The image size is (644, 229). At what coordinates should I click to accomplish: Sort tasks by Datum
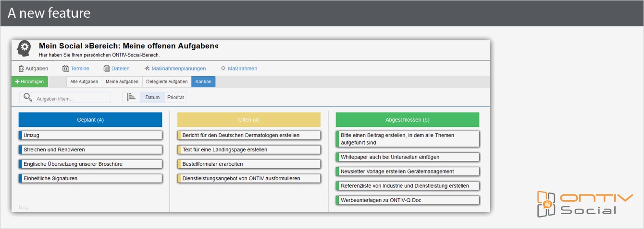point(152,97)
